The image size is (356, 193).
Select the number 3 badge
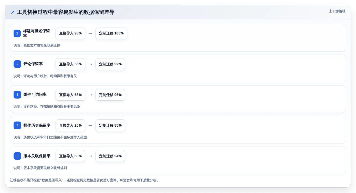coord(17,95)
